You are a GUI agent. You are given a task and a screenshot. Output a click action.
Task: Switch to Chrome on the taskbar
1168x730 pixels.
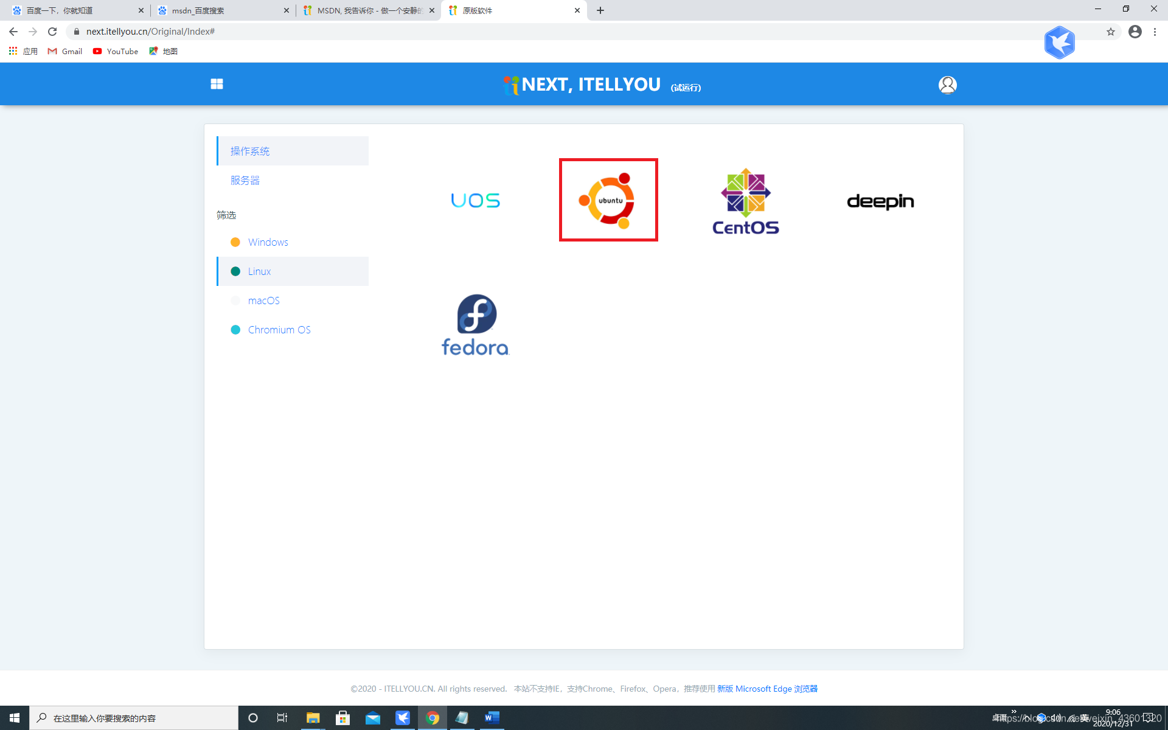pyautogui.click(x=433, y=718)
